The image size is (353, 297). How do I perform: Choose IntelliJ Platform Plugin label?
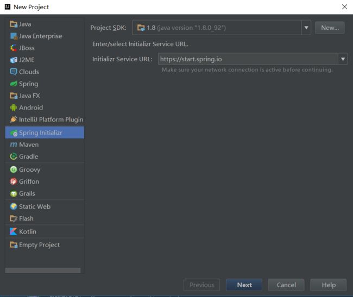51,120
